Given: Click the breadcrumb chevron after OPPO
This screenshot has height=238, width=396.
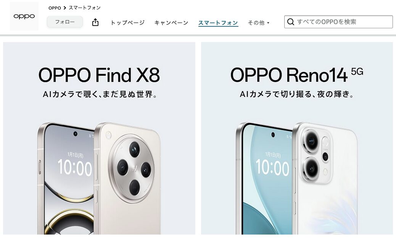Looking at the screenshot, I should (x=64, y=8).
